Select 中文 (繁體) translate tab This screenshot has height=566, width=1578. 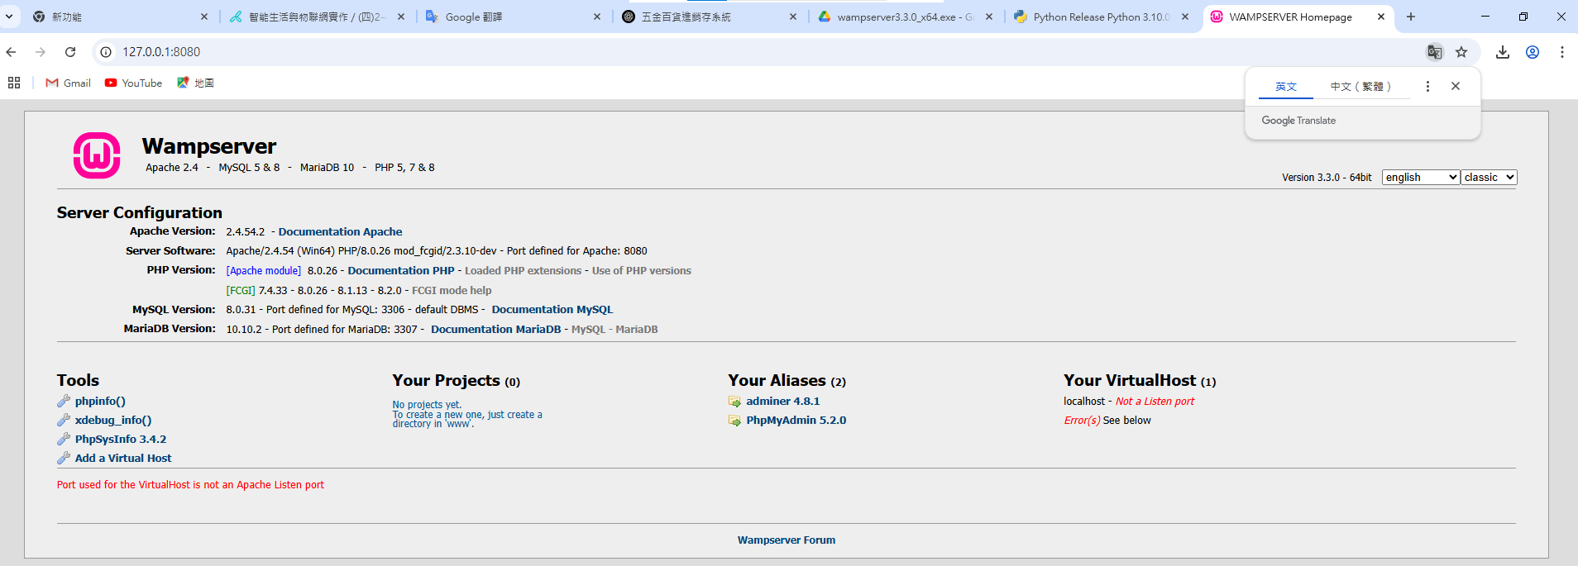[x=1360, y=87]
